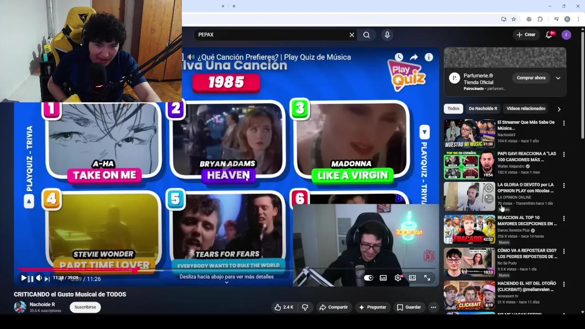This screenshot has width=585, height=329.
Task: Open the Chrome profile avatar
Action: [567, 19]
